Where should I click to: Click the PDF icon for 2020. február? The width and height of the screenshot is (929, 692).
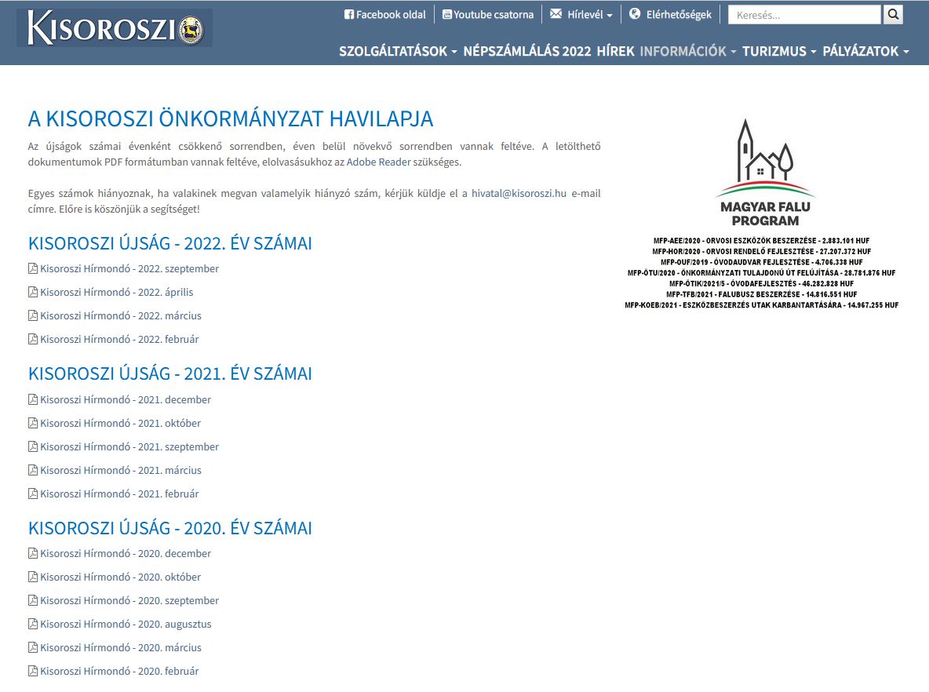coord(33,672)
